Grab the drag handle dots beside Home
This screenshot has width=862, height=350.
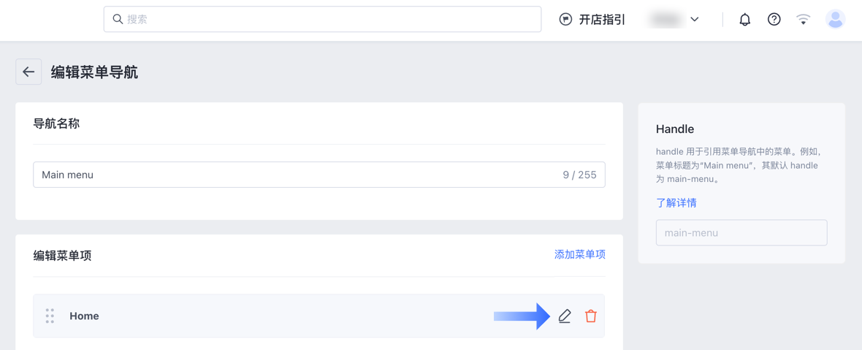[50, 316]
